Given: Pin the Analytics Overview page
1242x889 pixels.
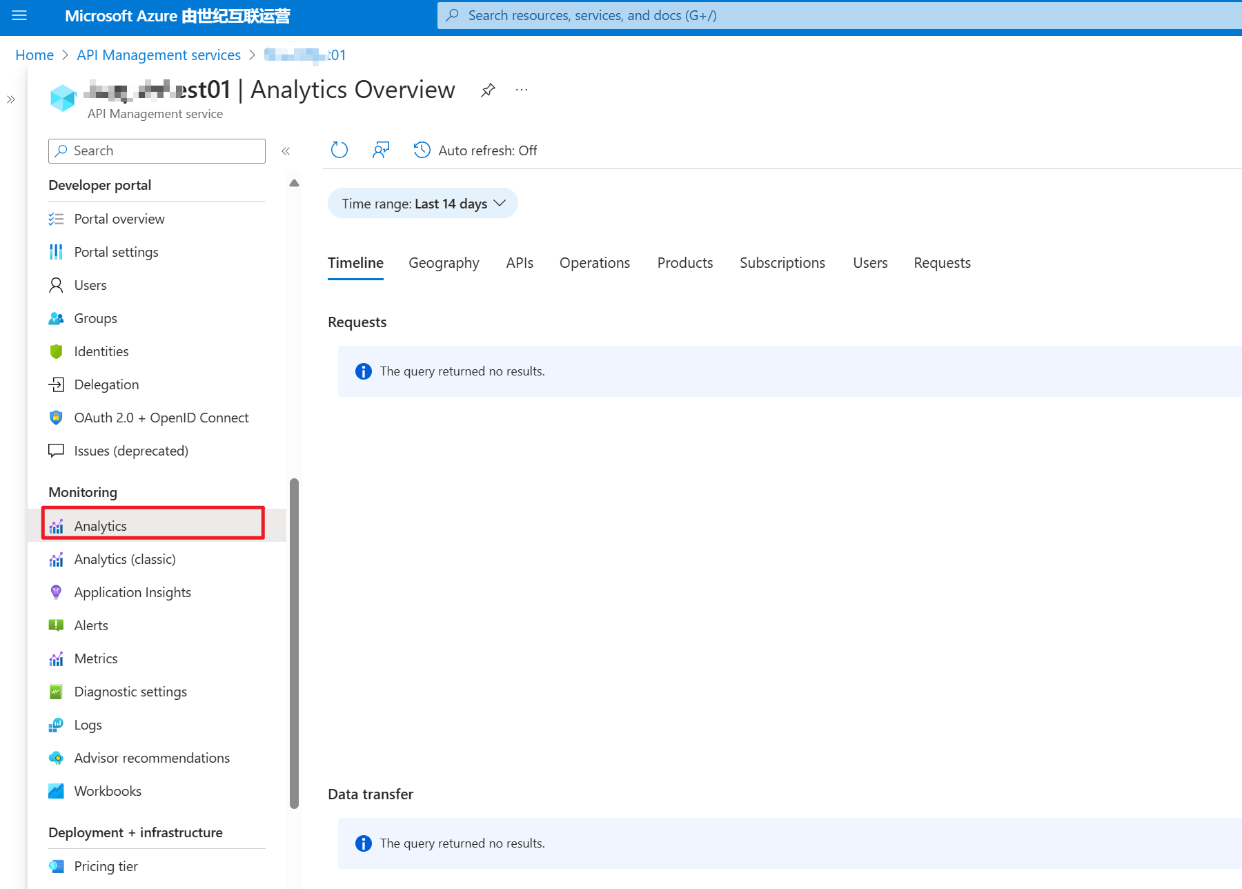Looking at the screenshot, I should point(488,90).
